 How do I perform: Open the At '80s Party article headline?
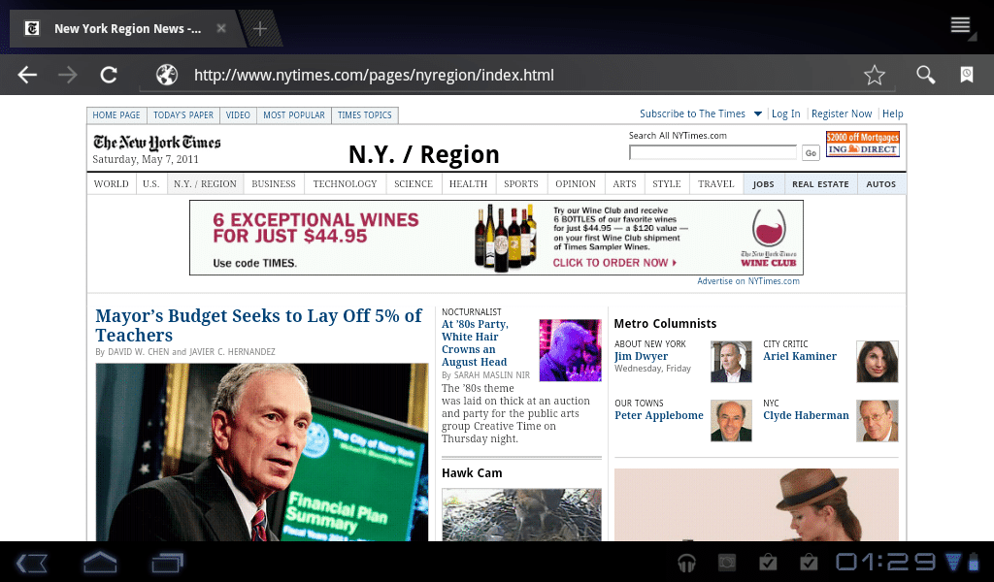coord(475,342)
